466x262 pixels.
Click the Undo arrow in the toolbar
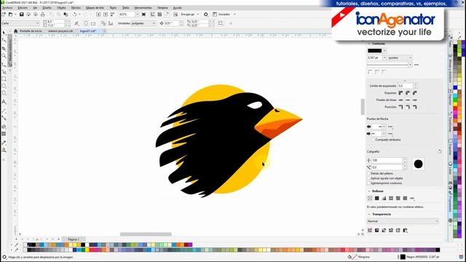pyautogui.click(x=74, y=15)
